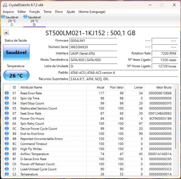The width and height of the screenshot is (181, 179).
Task: Click the Recursos Suportados field
Action: [124, 79]
